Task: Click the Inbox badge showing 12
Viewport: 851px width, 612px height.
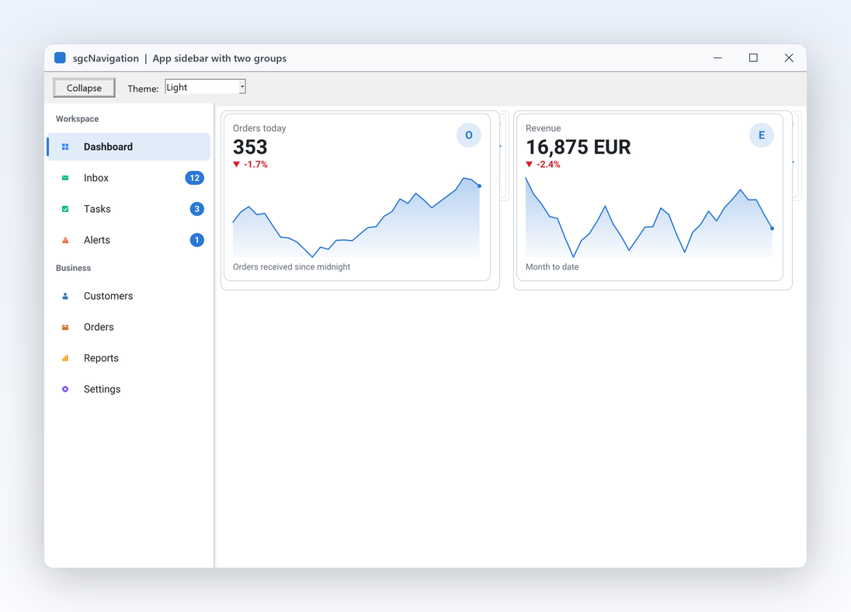Action: [x=194, y=178]
